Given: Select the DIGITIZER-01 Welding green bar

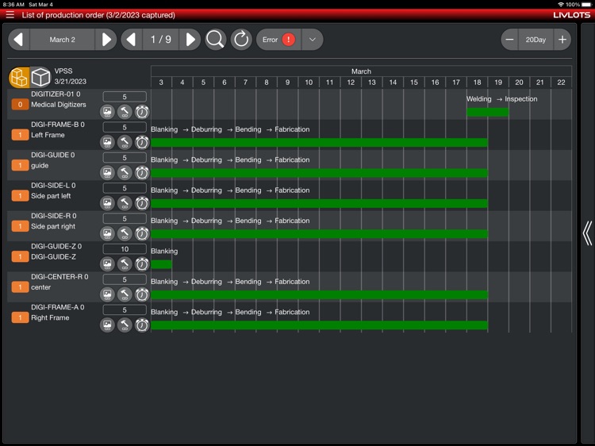Looking at the screenshot, I should pyautogui.click(x=488, y=112).
